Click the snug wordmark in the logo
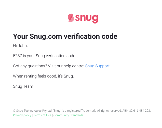The width and height of the screenshot is (162, 128). (x=86, y=19)
